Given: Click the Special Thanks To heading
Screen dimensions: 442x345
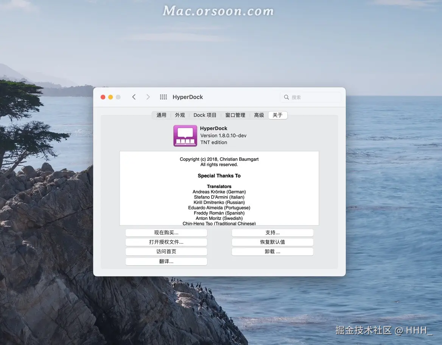Looking at the screenshot, I should pos(219,176).
